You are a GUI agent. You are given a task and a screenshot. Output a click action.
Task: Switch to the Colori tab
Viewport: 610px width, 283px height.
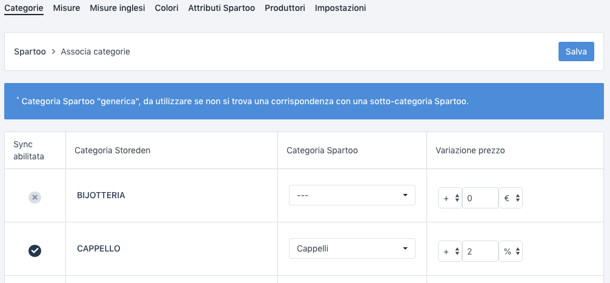pos(167,8)
